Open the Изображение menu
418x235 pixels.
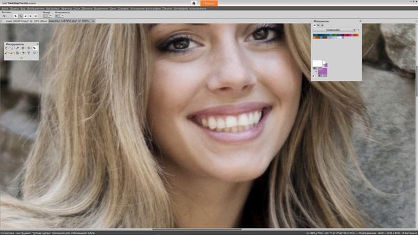tap(35, 8)
